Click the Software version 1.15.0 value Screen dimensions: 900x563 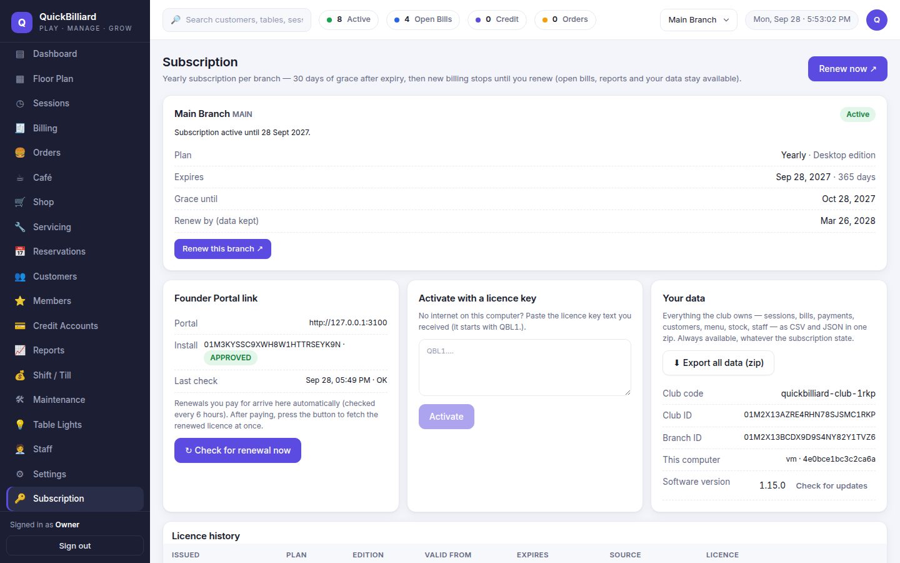tap(772, 486)
